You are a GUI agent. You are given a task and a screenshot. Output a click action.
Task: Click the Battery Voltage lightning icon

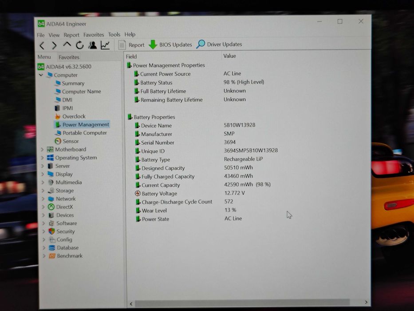tap(138, 194)
